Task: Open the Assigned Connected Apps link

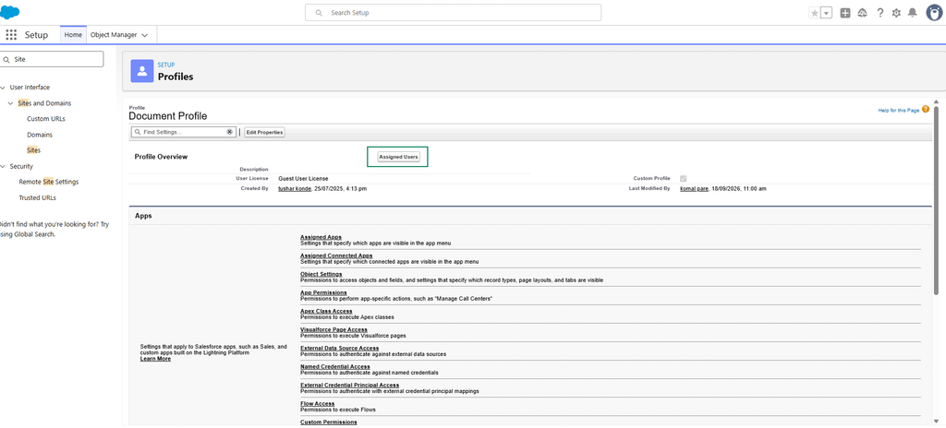Action: pos(336,256)
